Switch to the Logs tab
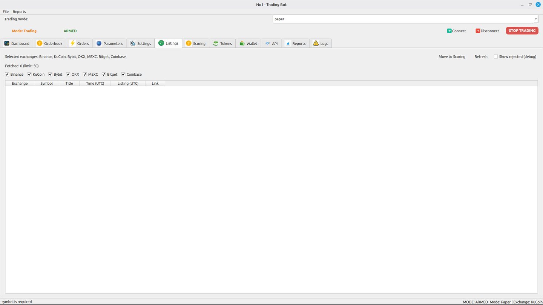Image resolution: width=543 pixels, height=305 pixels. (321, 43)
